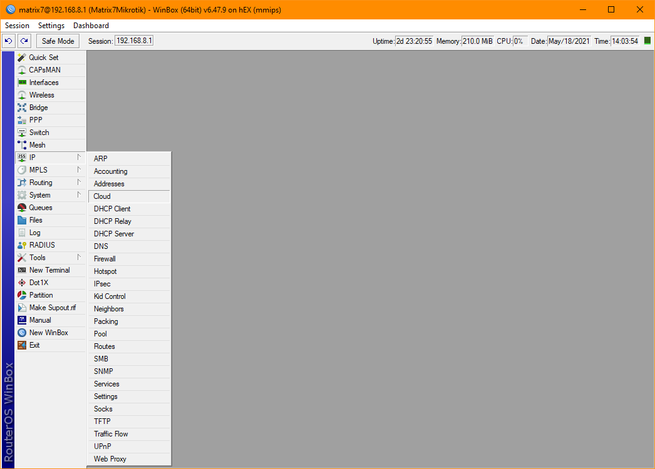Click the PPP icon in sidebar
The width and height of the screenshot is (655, 469).
tap(22, 120)
